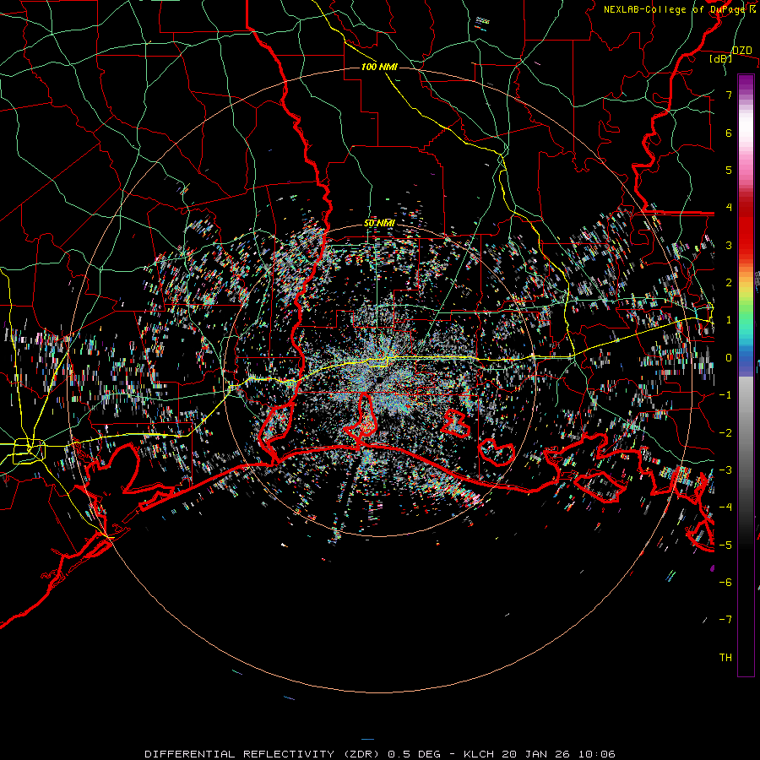
Task: Click scale value -6 on legend
Action: tap(725, 582)
